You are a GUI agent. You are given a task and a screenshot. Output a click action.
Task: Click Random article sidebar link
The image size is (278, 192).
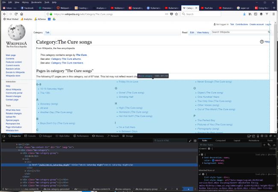click(13, 69)
